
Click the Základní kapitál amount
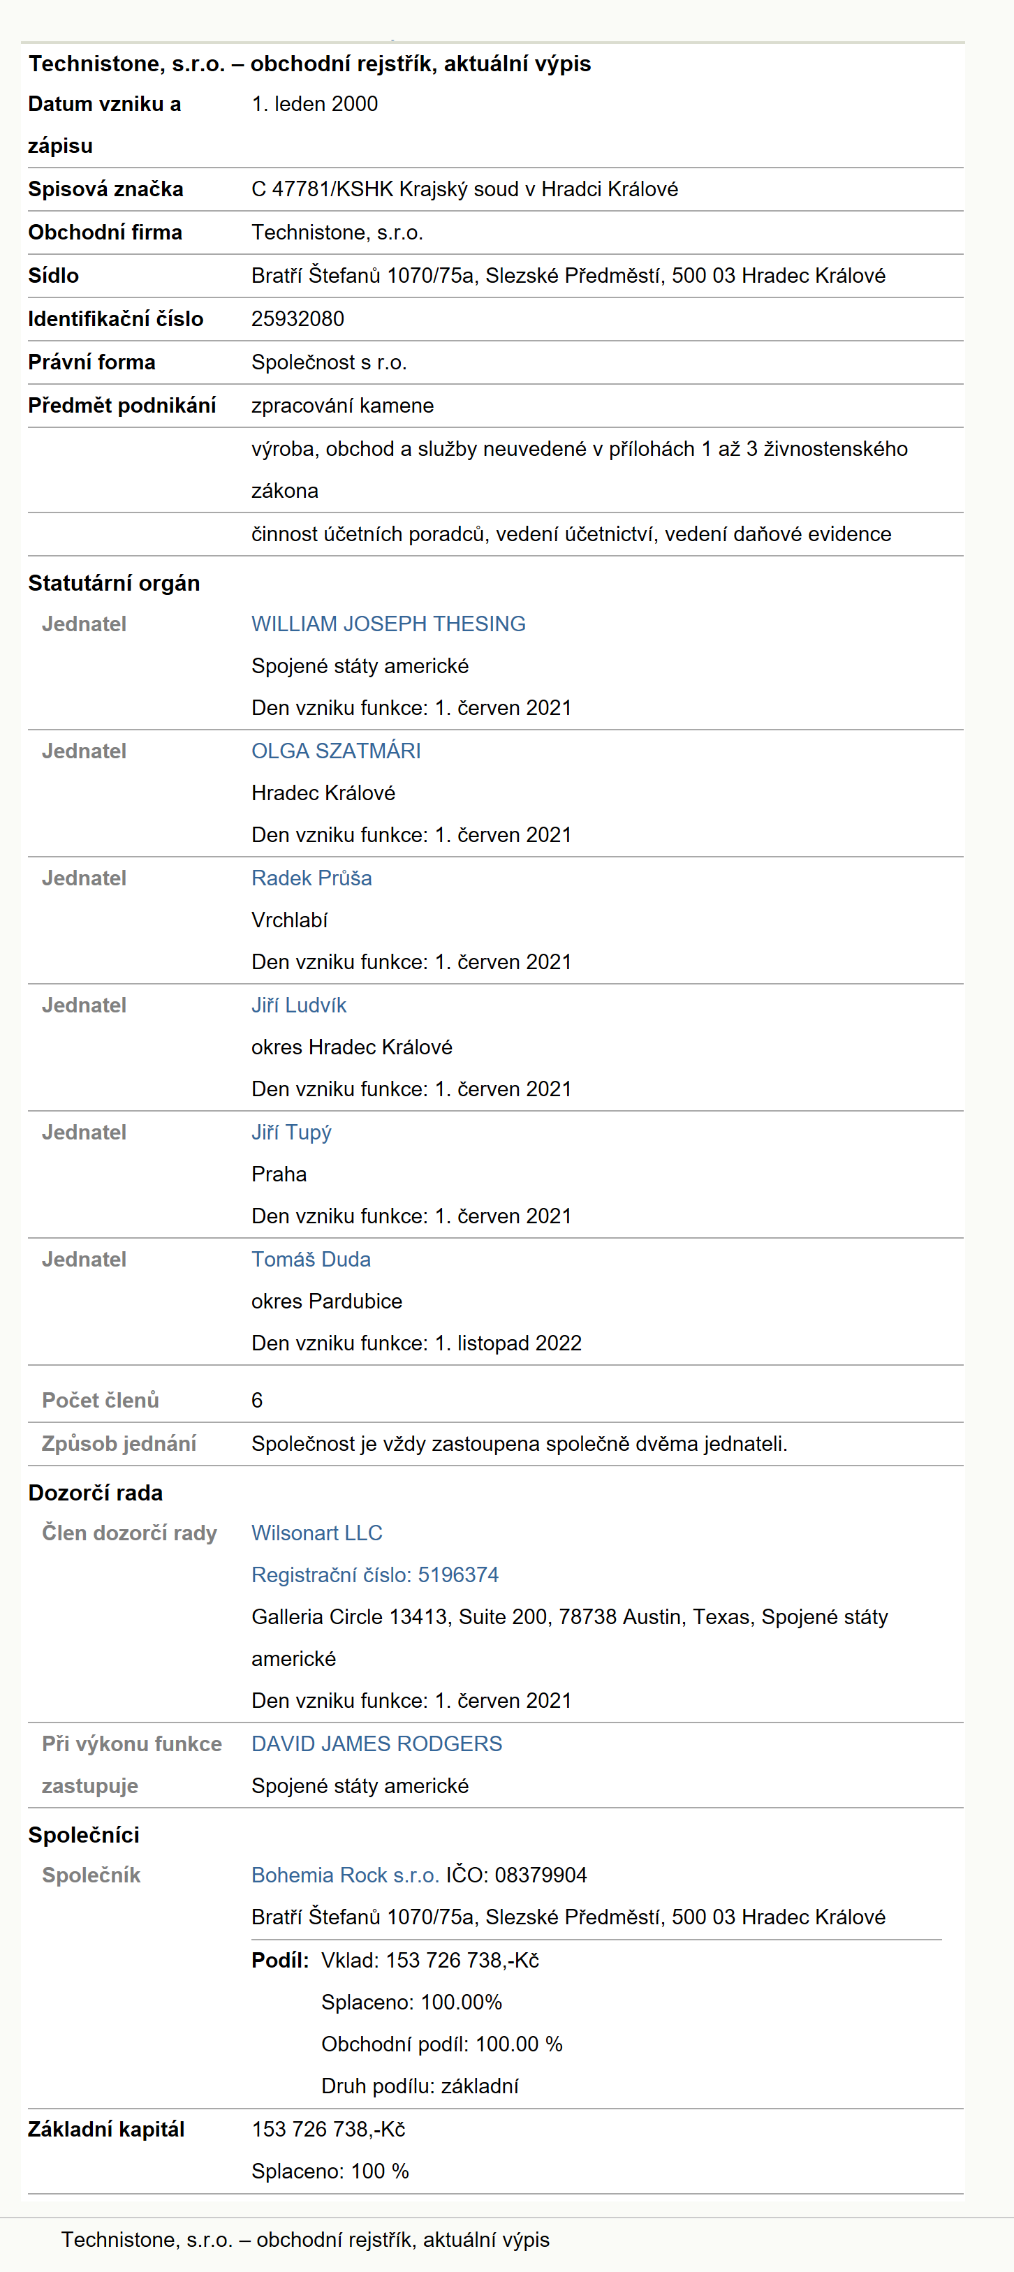coord(328,2129)
